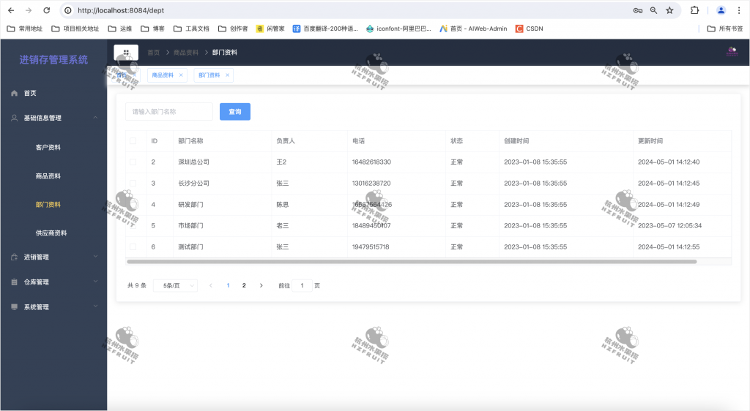Bookmark this page with star icon
The width and height of the screenshot is (750, 411).
click(669, 10)
